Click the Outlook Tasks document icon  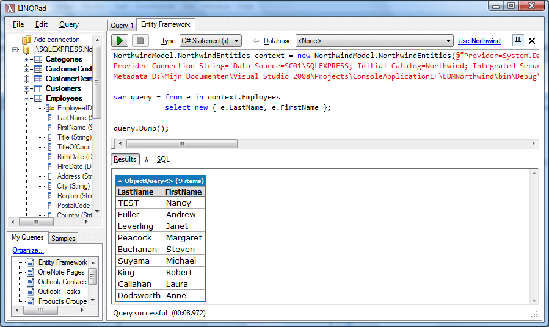coord(31,292)
